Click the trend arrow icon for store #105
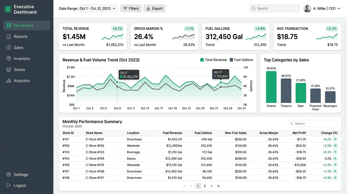The image size is (347, 194). 335,165
